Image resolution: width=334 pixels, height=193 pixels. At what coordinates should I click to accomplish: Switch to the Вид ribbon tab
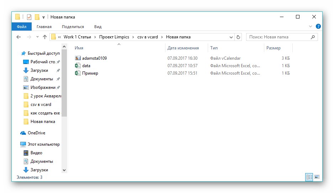coord(98,27)
